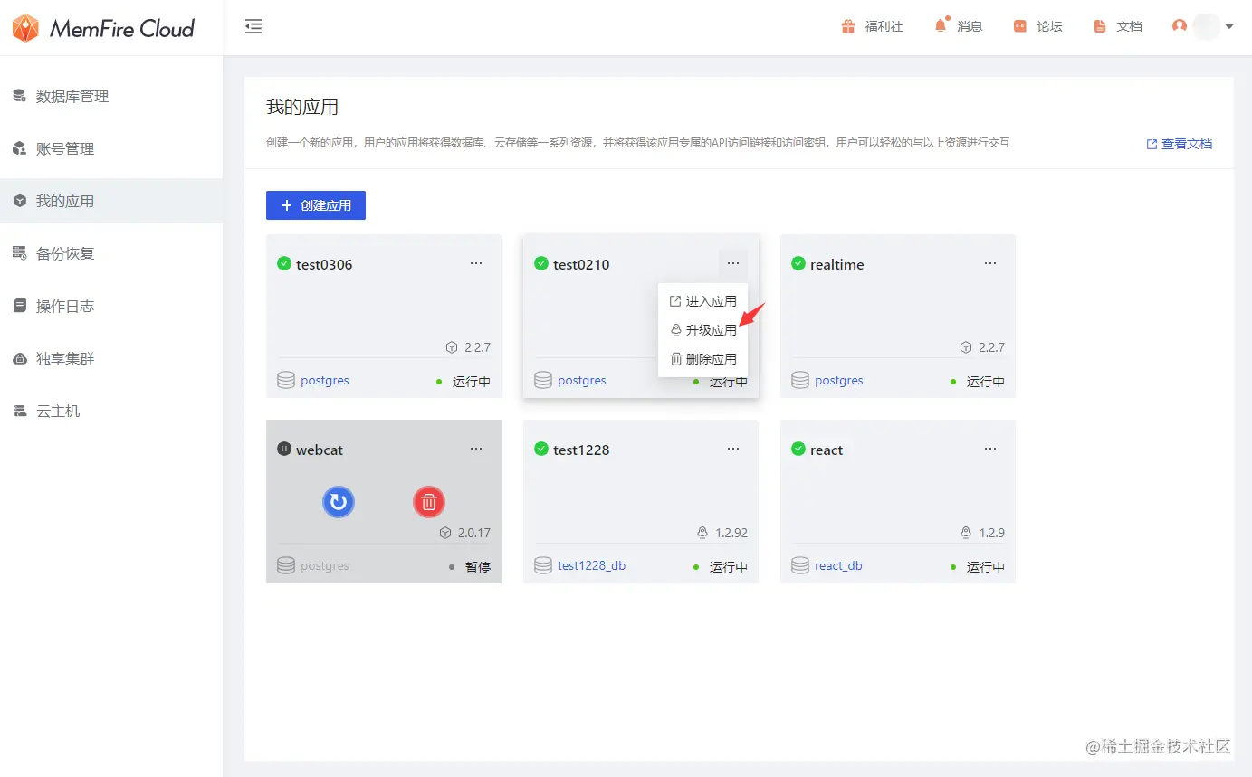
Task: Click the green status check on test0210
Action: tap(541, 263)
